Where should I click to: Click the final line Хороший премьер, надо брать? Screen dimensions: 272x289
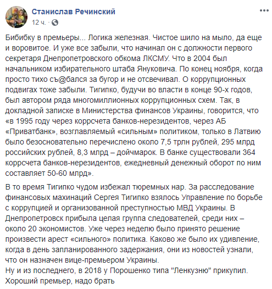60,281
